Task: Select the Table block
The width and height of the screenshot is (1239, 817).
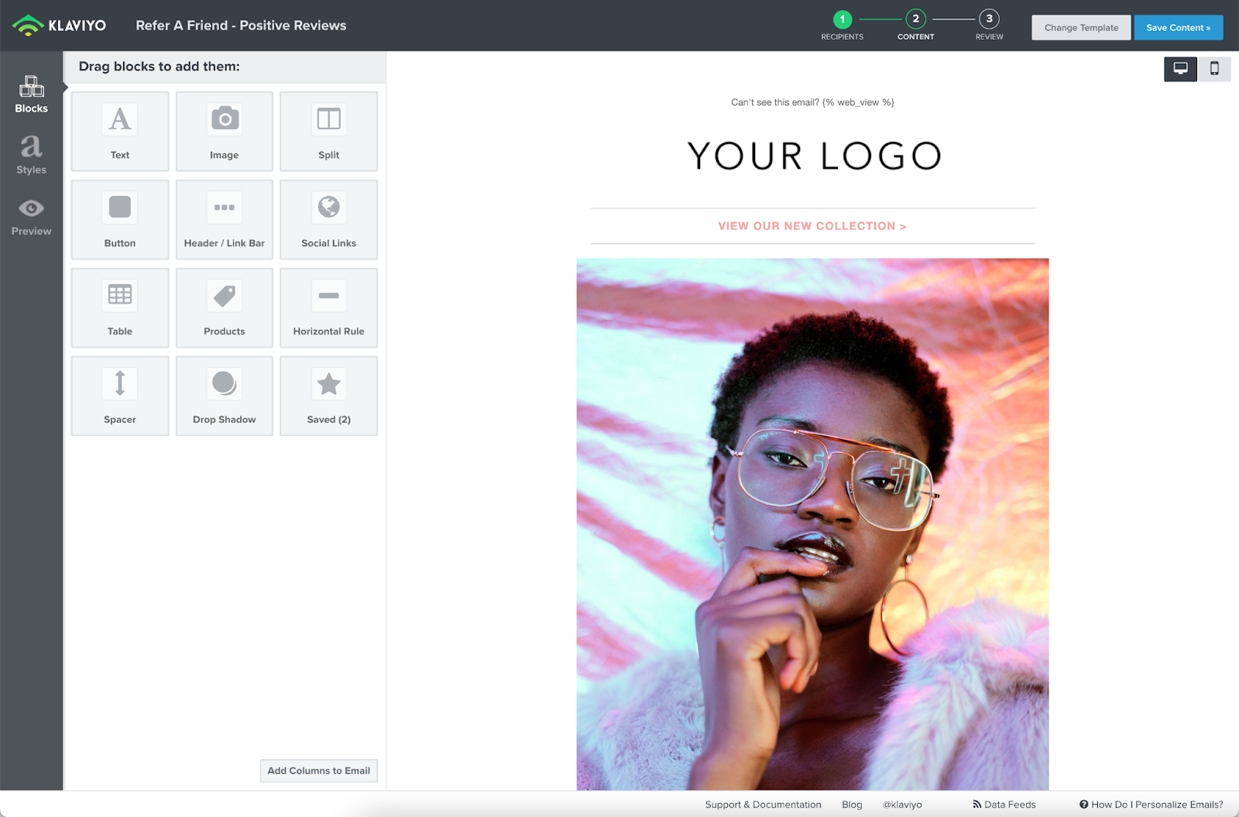Action: point(120,308)
